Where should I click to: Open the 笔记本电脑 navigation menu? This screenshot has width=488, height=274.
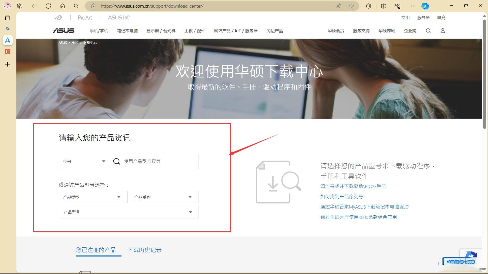(127, 31)
